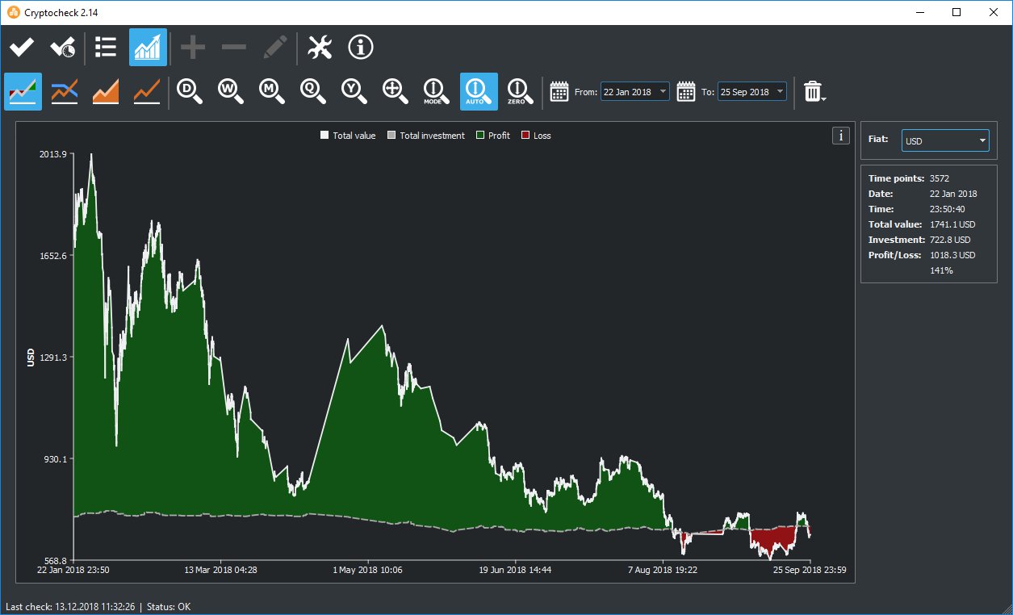Toggle the MODE magnifier button
1013x615 pixels.
[437, 91]
